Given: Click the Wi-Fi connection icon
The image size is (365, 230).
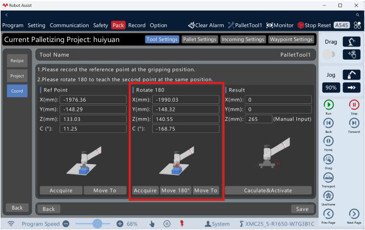Looking at the screenshot, I should (11, 224).
